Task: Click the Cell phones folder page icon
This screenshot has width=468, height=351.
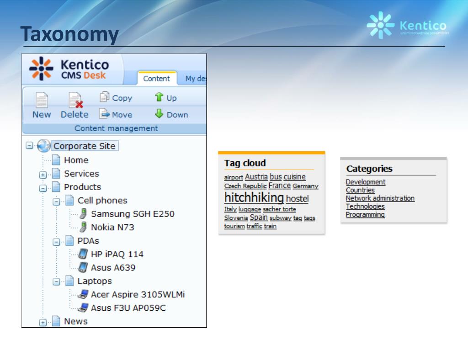Action: click(x=69, y=200)
